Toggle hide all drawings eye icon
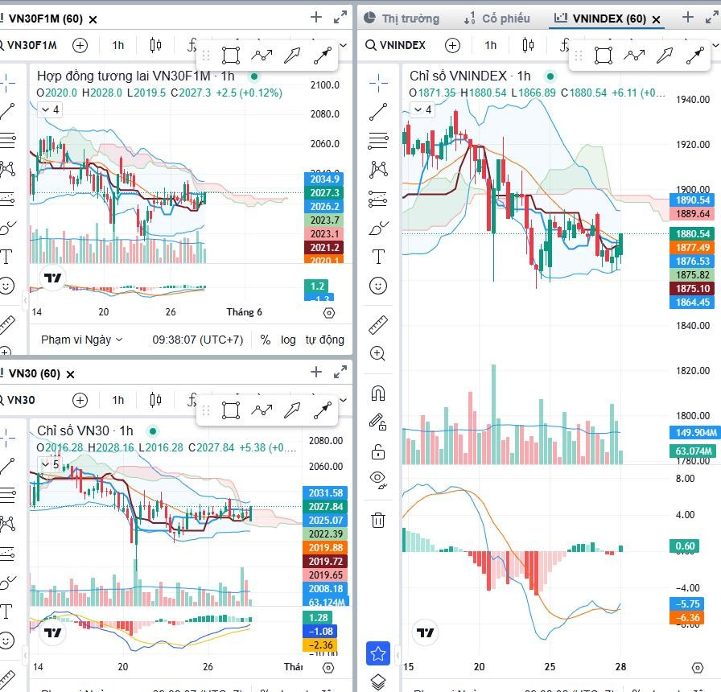Screen dimensions: 721x692 (x=378, y=480)
